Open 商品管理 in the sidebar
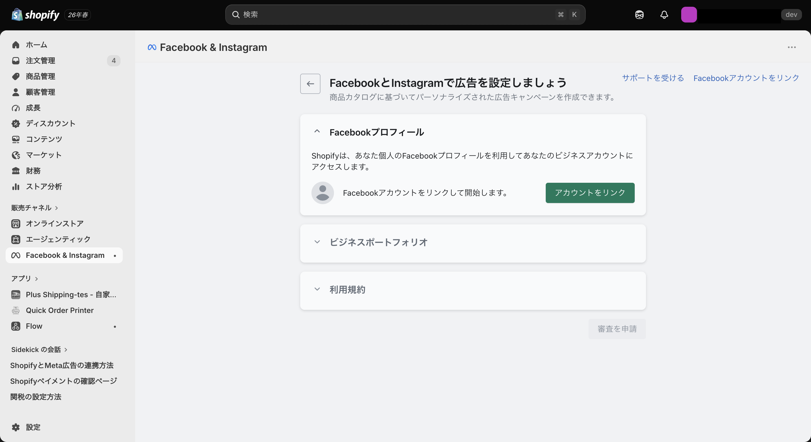This screenshot has width=811, height=442. (64, 76)
